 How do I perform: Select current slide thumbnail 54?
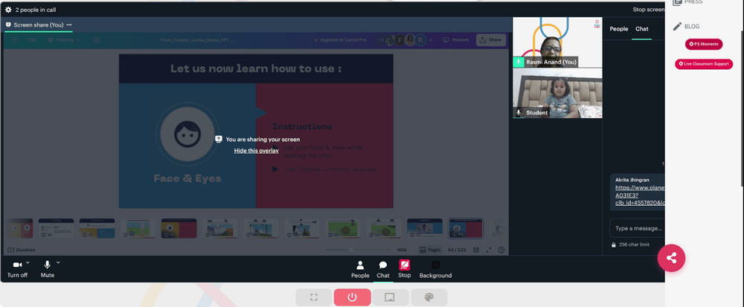tap(466, 228)
